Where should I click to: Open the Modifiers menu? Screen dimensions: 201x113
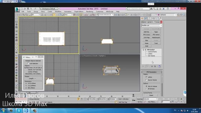click(x=58, y=12)
